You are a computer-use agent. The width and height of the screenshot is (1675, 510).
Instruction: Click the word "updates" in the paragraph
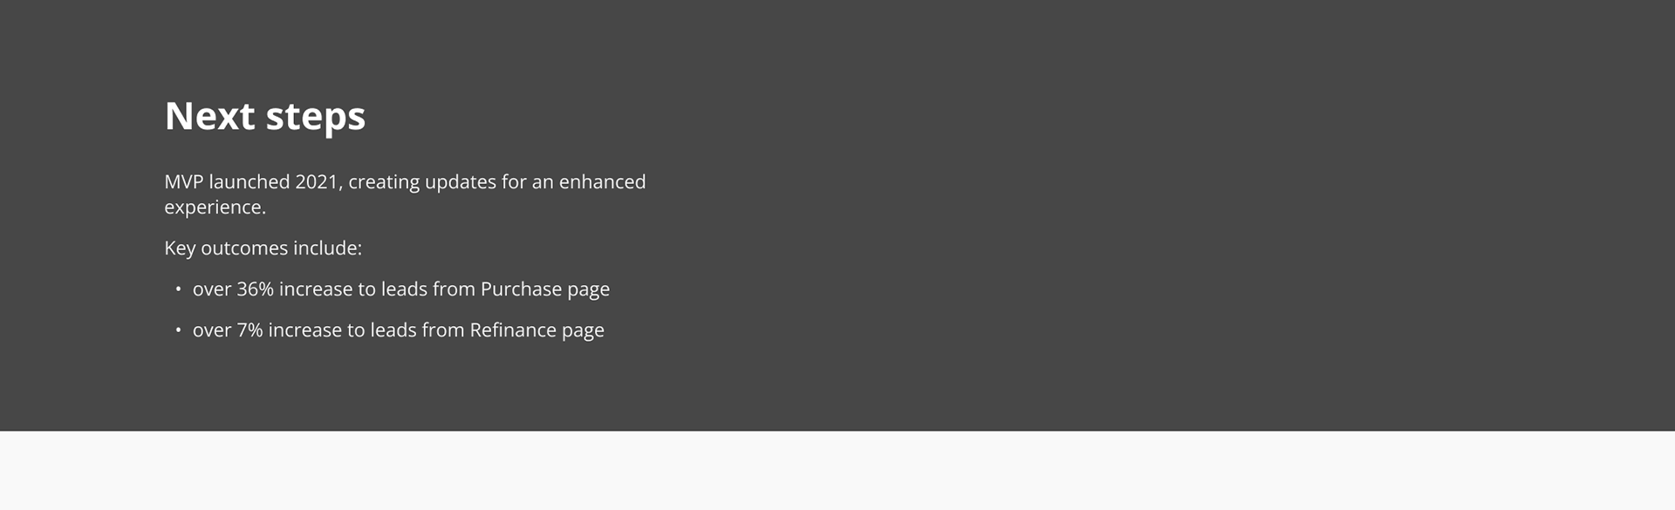pos(460,182)
